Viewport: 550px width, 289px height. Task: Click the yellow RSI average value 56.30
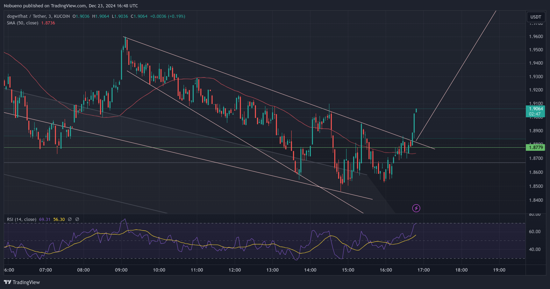point(59,220)
